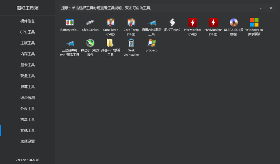Open the 硬件信息 category
Screen dimensions: 280x164
27,21
